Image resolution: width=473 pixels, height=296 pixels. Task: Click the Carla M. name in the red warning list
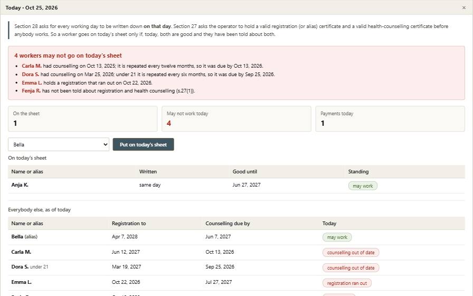coord(32,66)
